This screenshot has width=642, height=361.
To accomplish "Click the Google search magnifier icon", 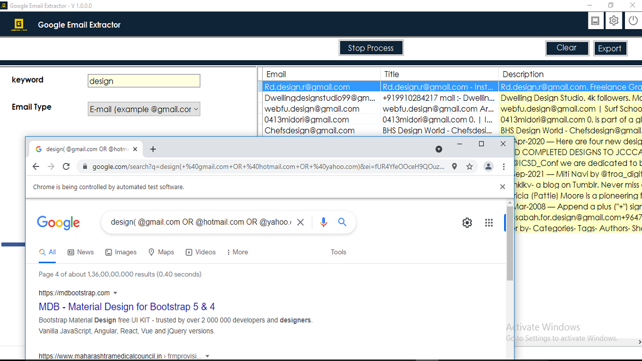I will point(342,222).
